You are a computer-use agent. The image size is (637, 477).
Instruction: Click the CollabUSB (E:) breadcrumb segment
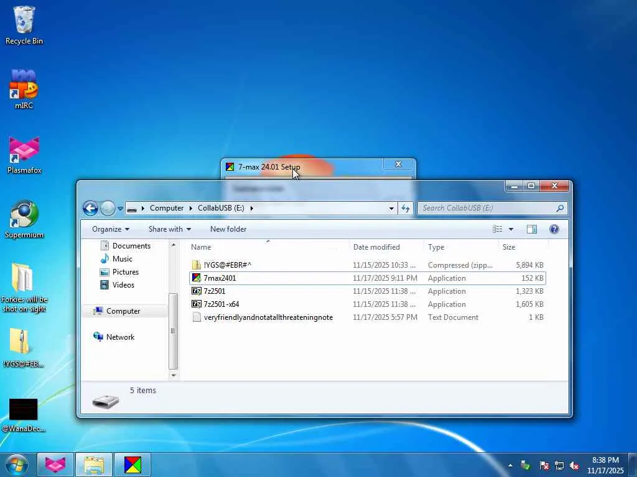tap(221, 208)
